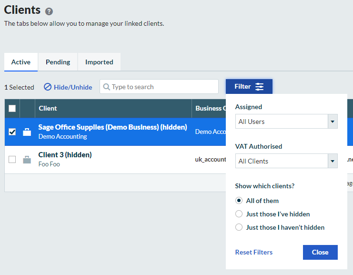The image size is (353, 275).
Task: Uncheck the Sage Office Supplies row checkbox
Action: [x=12, y=132]
